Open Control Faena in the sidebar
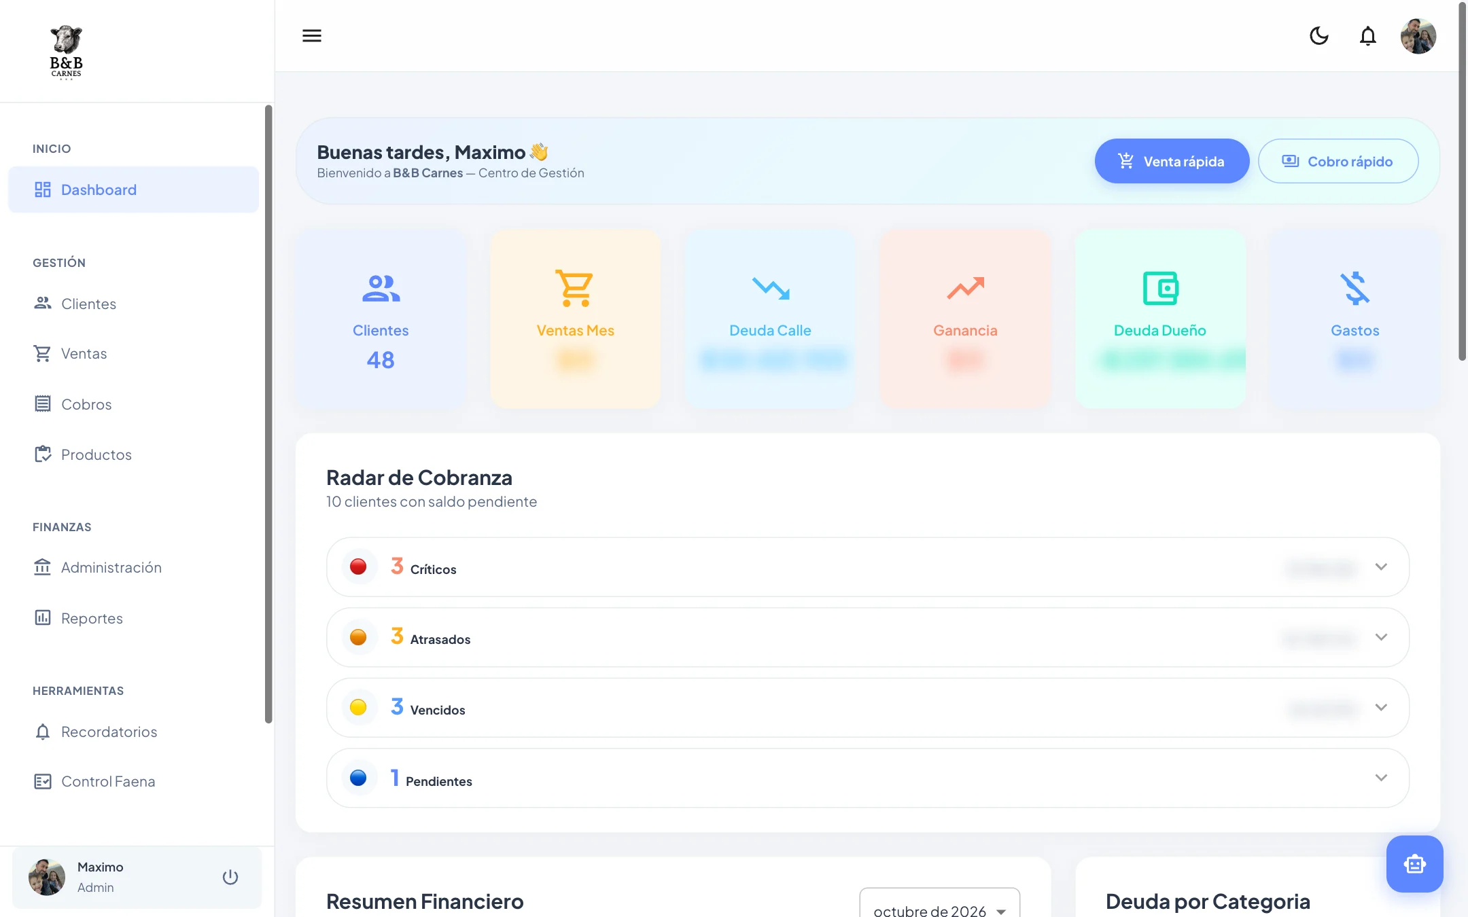This screenshot has height=917, width=1468. 133,781
